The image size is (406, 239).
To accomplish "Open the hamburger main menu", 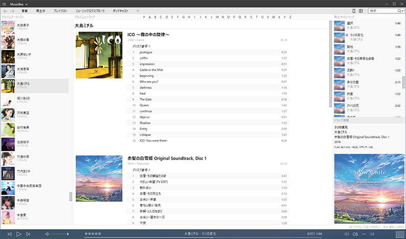I will click(4, 4).
